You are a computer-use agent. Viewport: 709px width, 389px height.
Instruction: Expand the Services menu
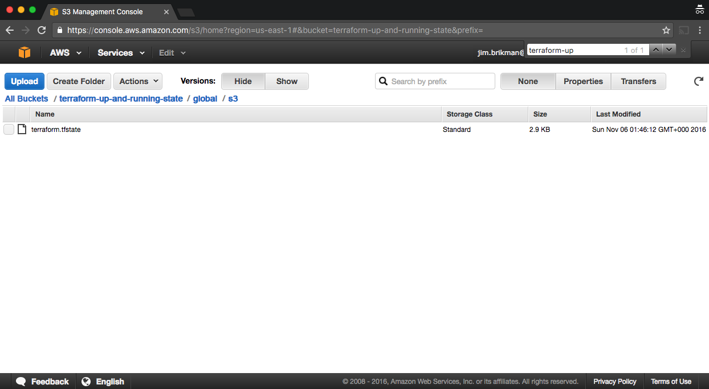coord(121,52)
